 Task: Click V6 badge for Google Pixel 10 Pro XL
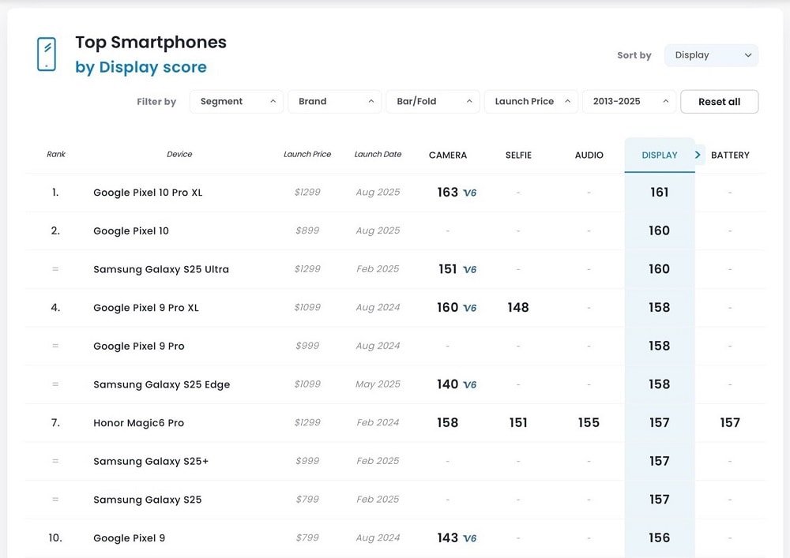[x=470, y=193]
